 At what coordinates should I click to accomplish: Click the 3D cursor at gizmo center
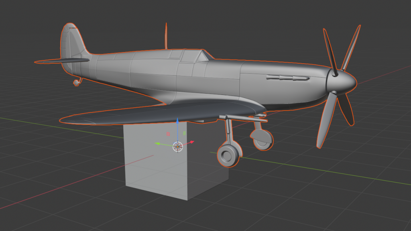click(x=177, y=147)
